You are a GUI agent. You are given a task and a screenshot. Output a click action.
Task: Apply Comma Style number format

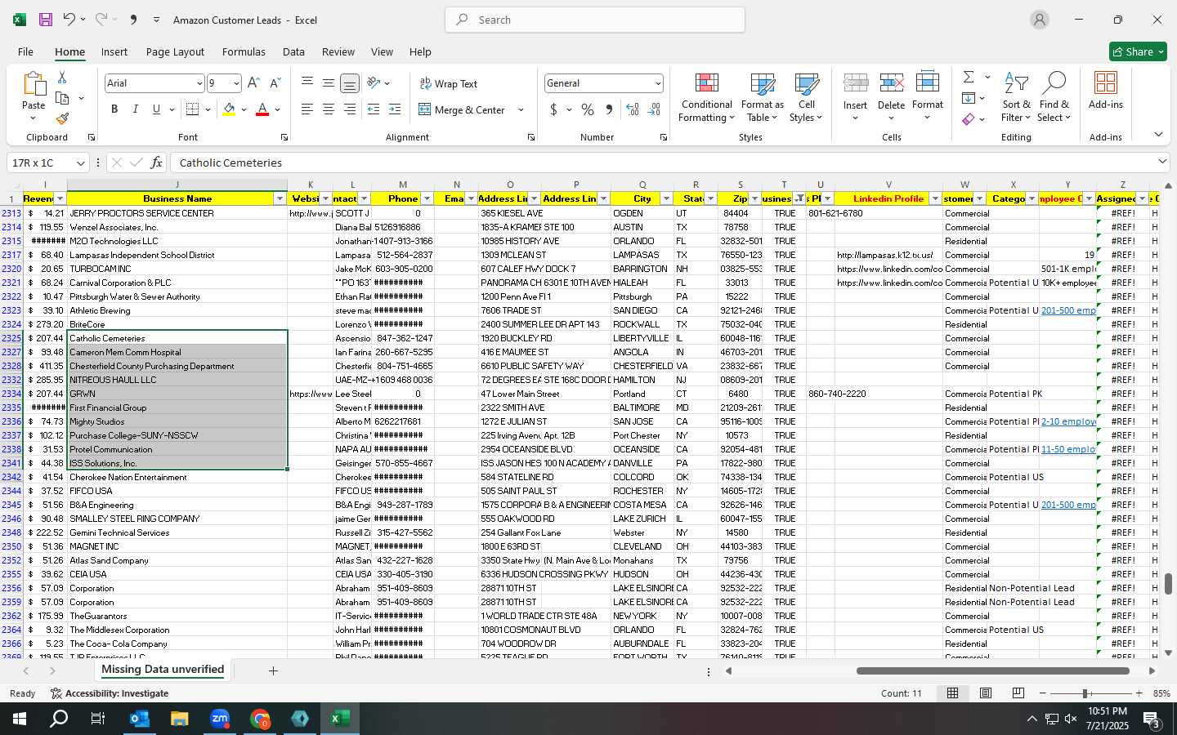point(609,109)
